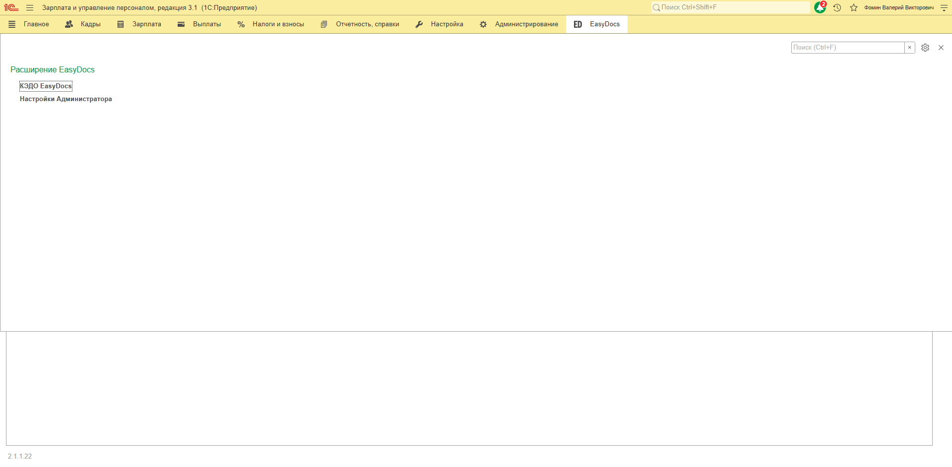Clear the section search field
The width and height of the screenshot is (952, 467).
pos(909,48)
